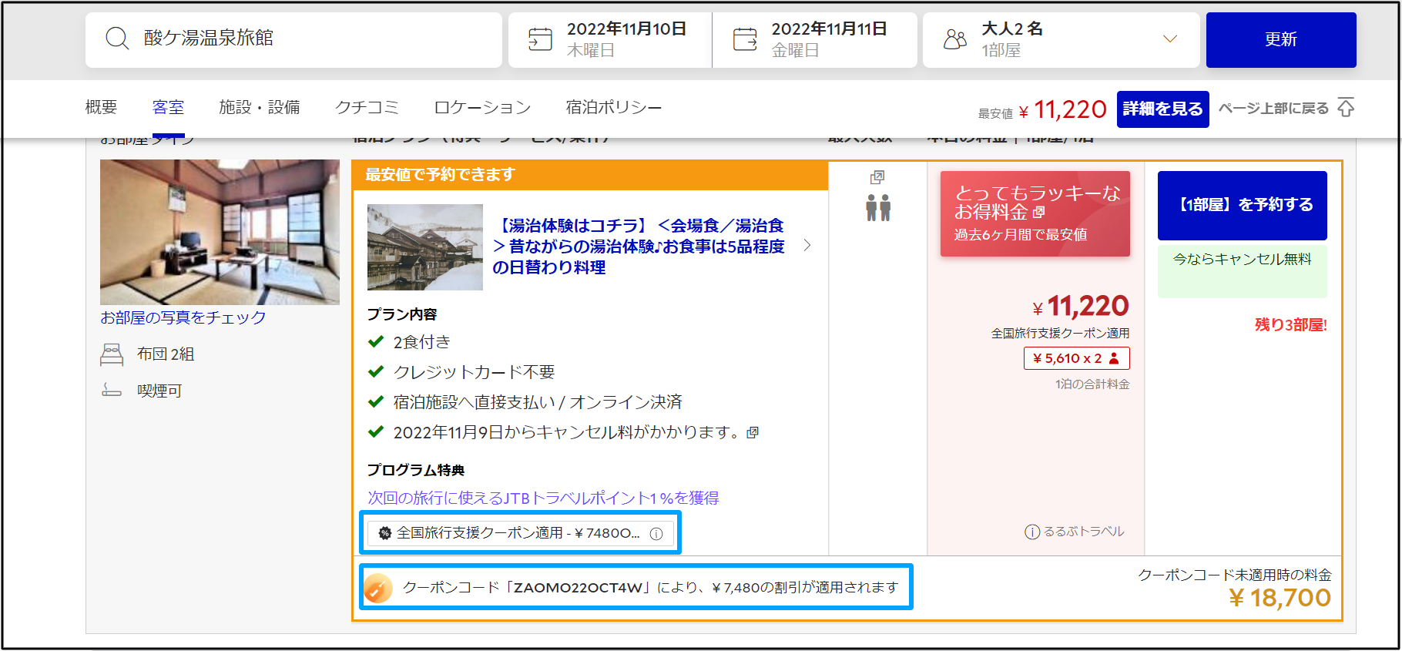Click the tatami room photo thumbnail
Viewport: 1402px width, 651px height.
220,232
